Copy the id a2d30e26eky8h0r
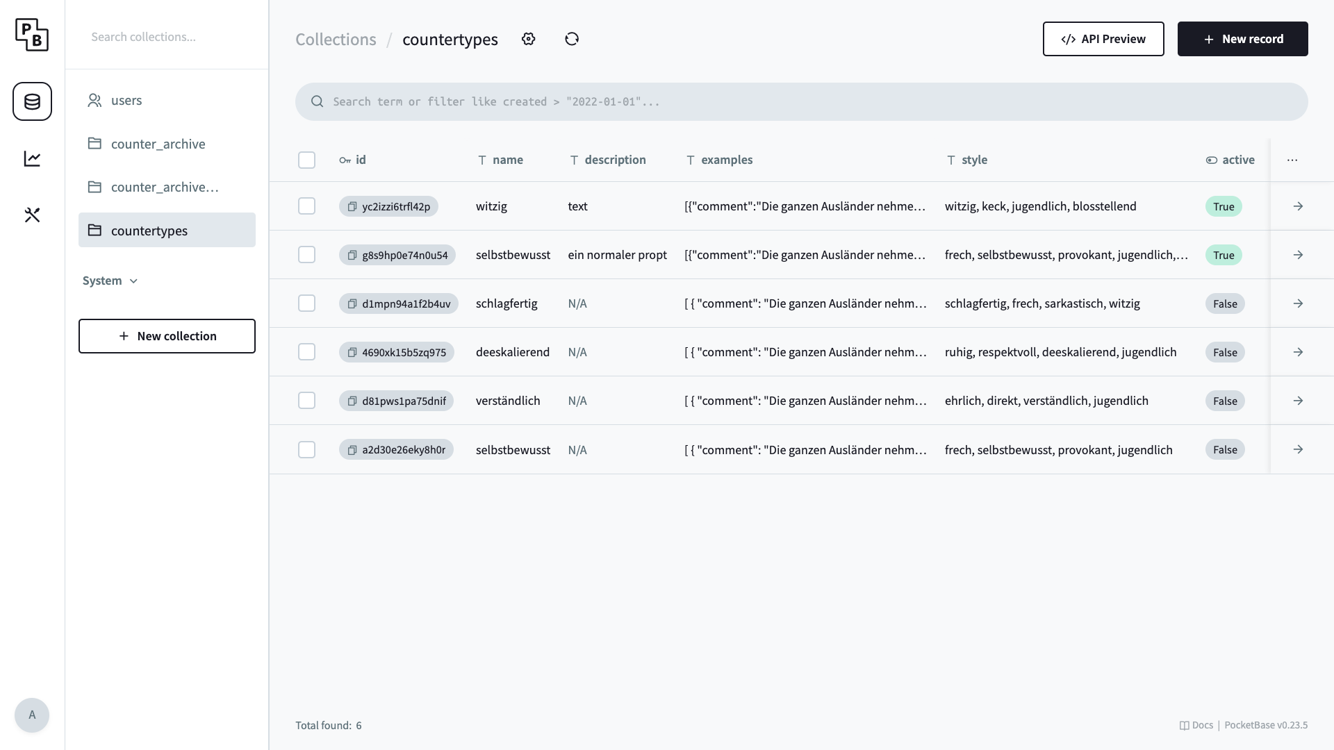 click(352, 450)
